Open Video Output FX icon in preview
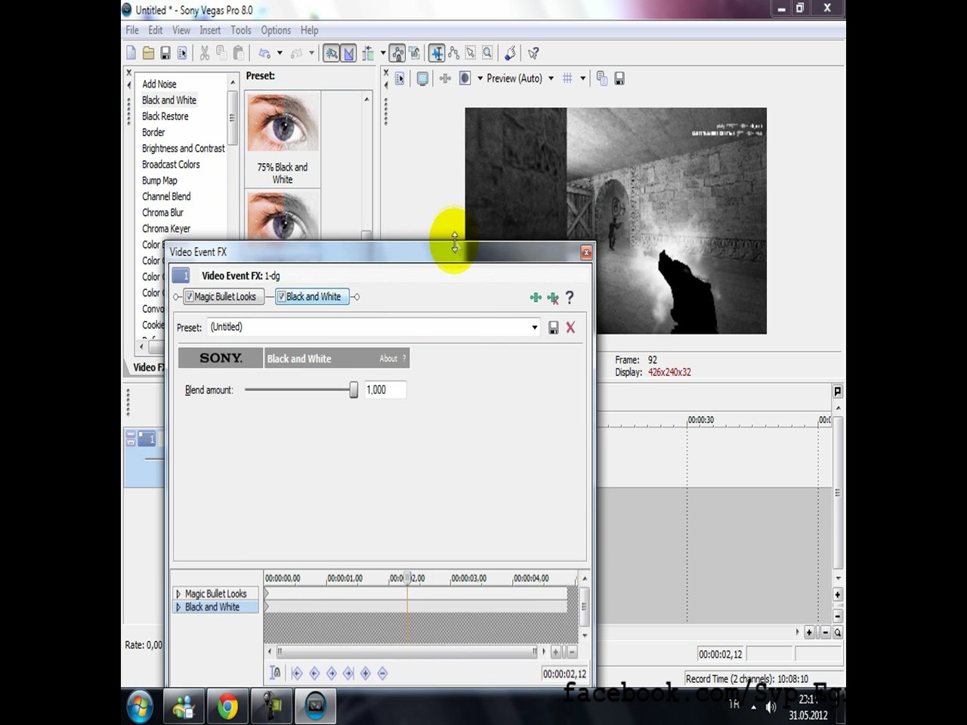 pyautogui.click(x=445, y=79)
